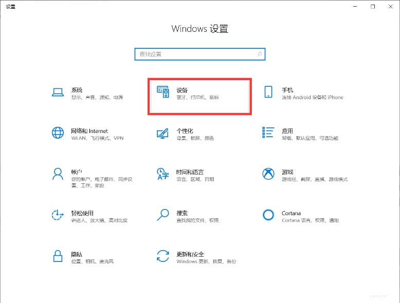Open the 搜索 settings title
Image resolution: width=400 pixels, height=303 pixels.
[x=182, y=213]
